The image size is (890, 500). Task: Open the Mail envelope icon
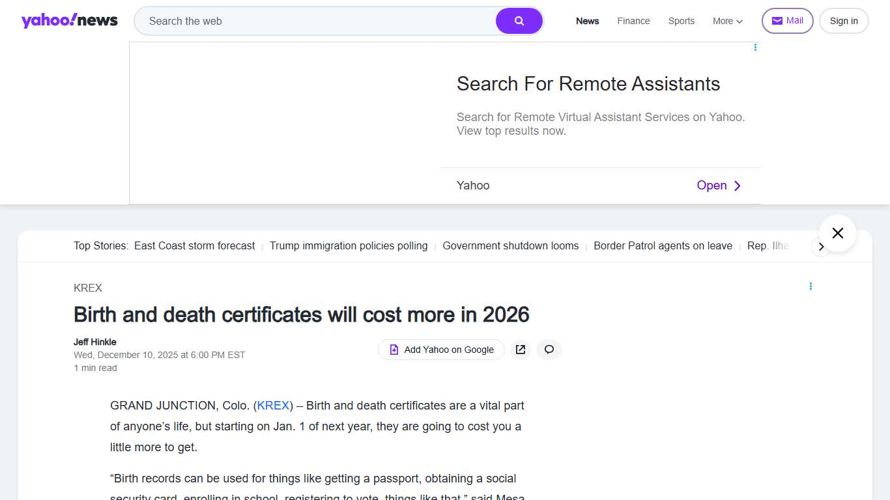776,20
